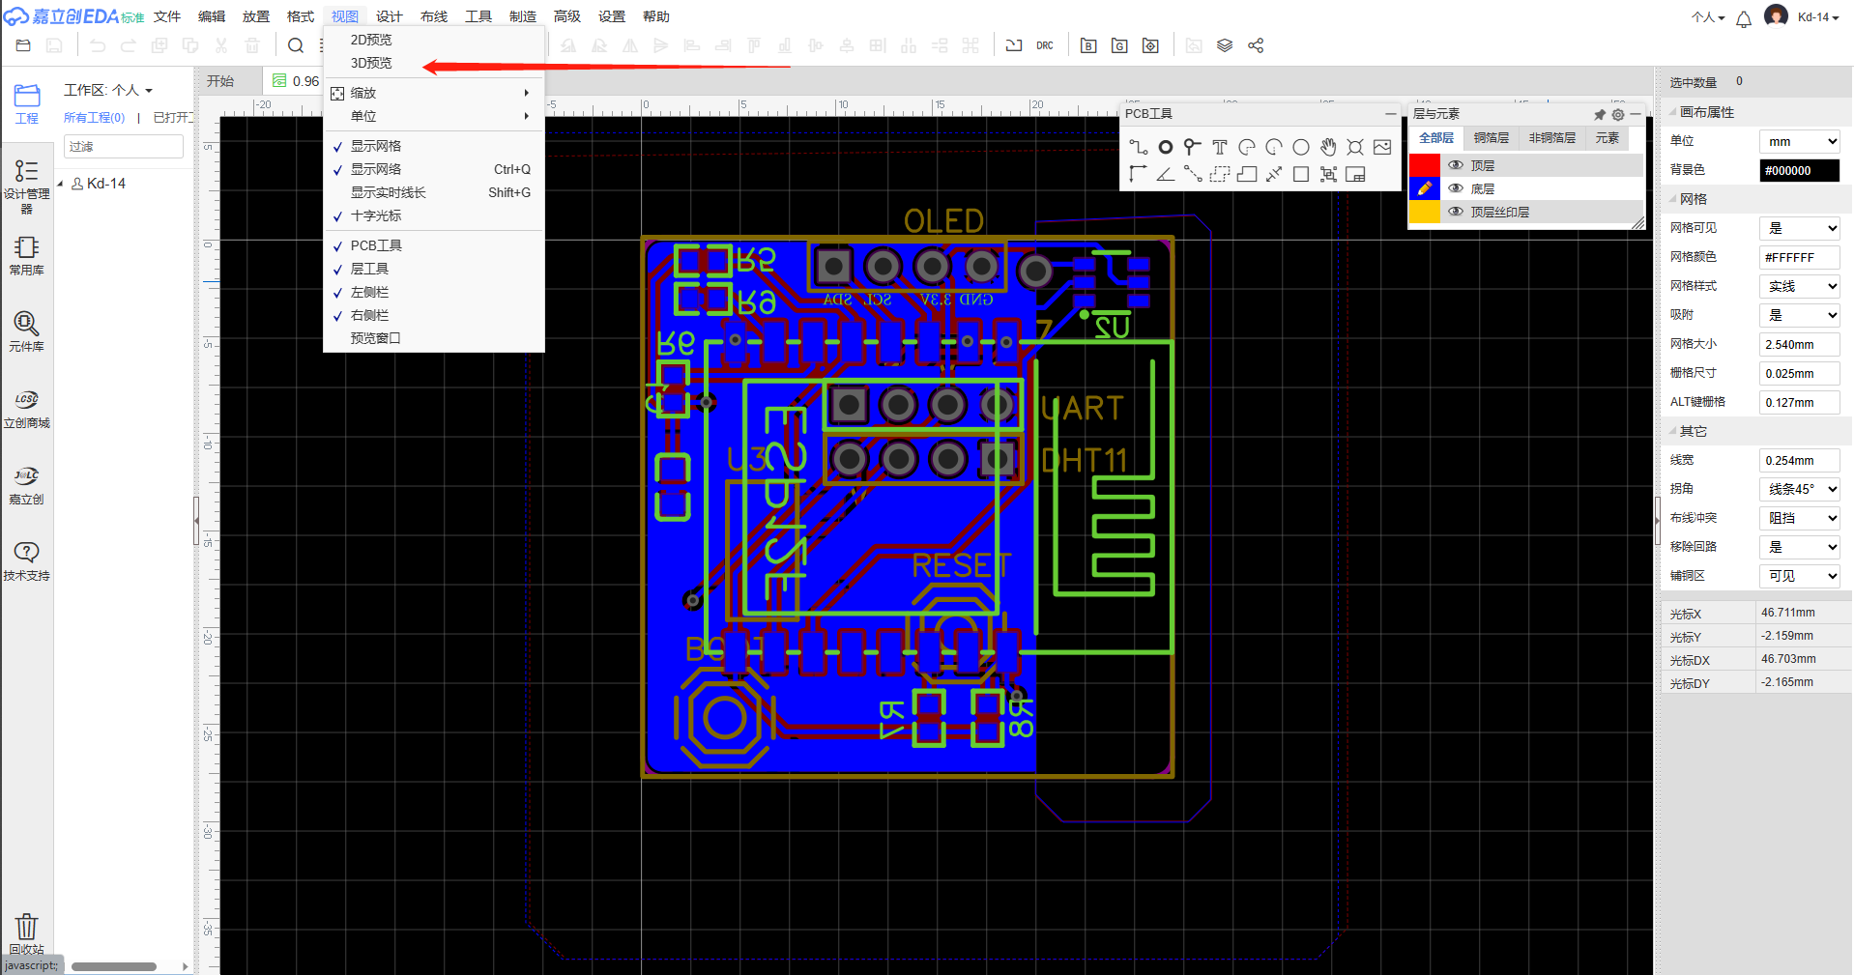Viewport: 1854px width, 975px height.
Task: Open layer settings gear icon
Action: point(1618,114)
